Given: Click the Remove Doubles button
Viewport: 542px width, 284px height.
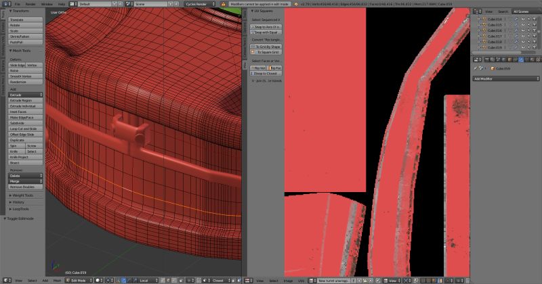Looking at the screenshot, I should pyautogui.click(x=25, y=187).
